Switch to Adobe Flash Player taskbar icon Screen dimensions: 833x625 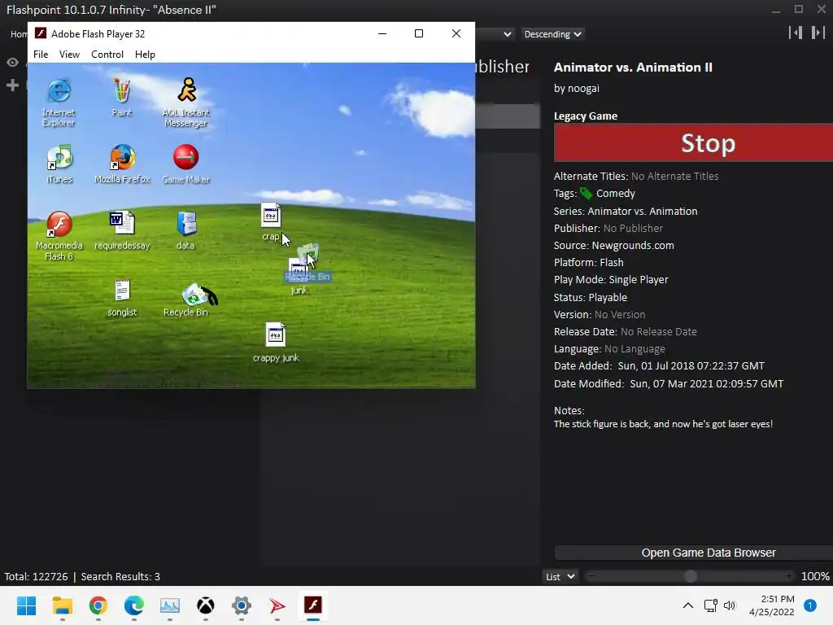pos(313,605)
